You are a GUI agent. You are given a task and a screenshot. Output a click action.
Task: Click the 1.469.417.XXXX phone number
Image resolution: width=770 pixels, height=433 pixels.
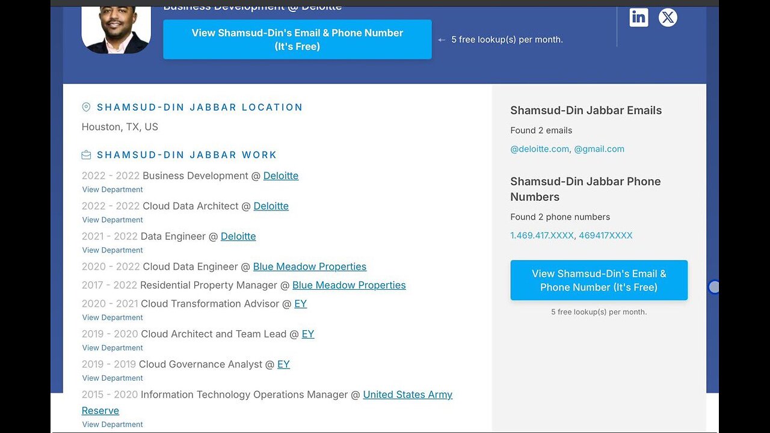542,236
